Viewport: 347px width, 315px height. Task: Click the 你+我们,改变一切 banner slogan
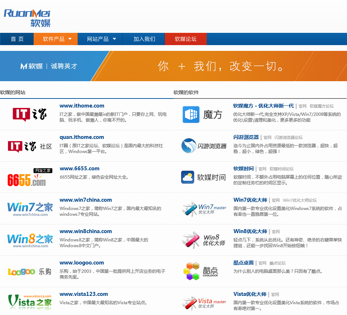pyautogui.click(x=220, y=66)
